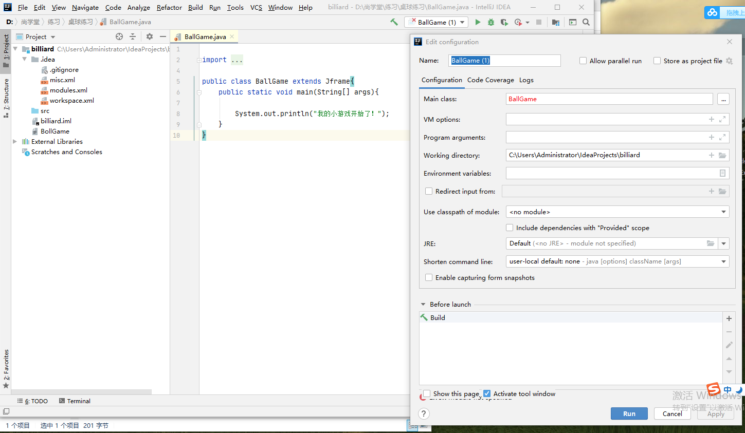The height and width of the screenshot is (433, 745).
Task: Add a before launch task plus icon
Action: click(729, 318)
